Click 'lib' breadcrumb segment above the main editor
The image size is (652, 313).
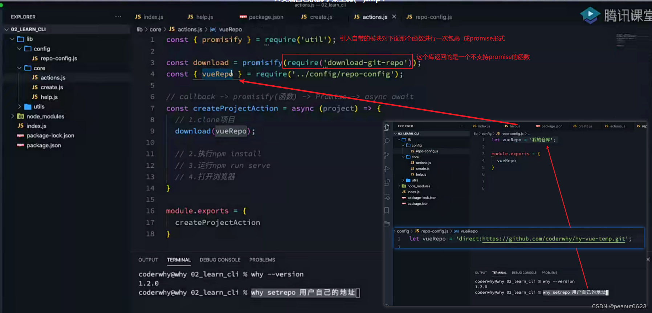139,29
